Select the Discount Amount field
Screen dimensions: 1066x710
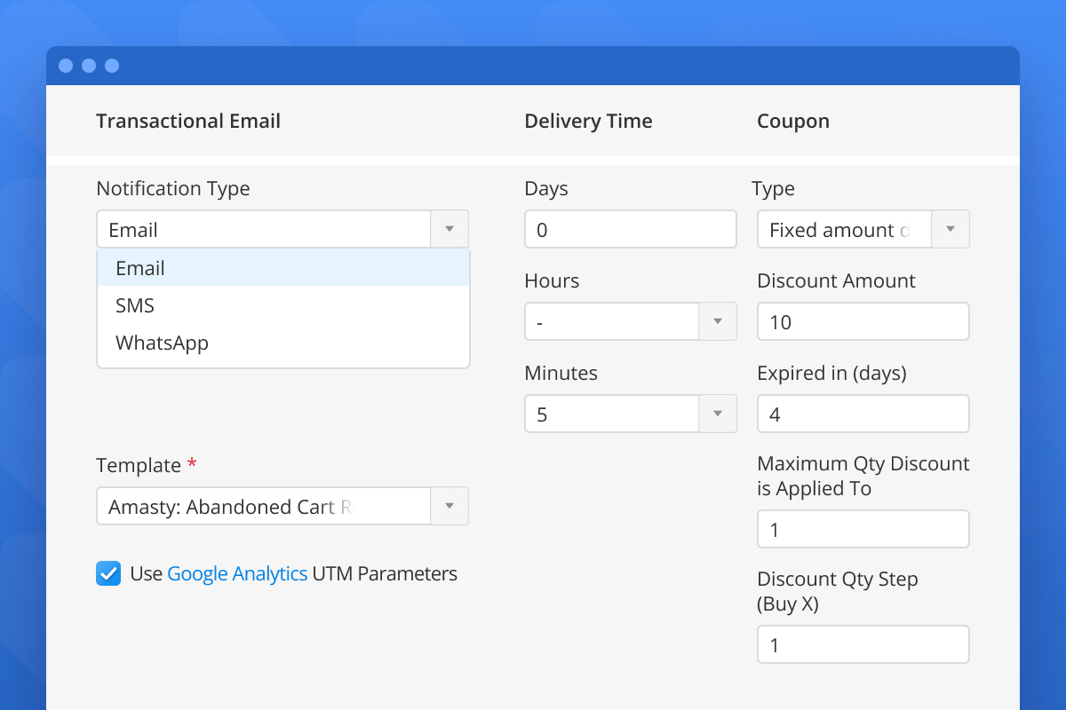pyautogui.click(x=863, y=321)
